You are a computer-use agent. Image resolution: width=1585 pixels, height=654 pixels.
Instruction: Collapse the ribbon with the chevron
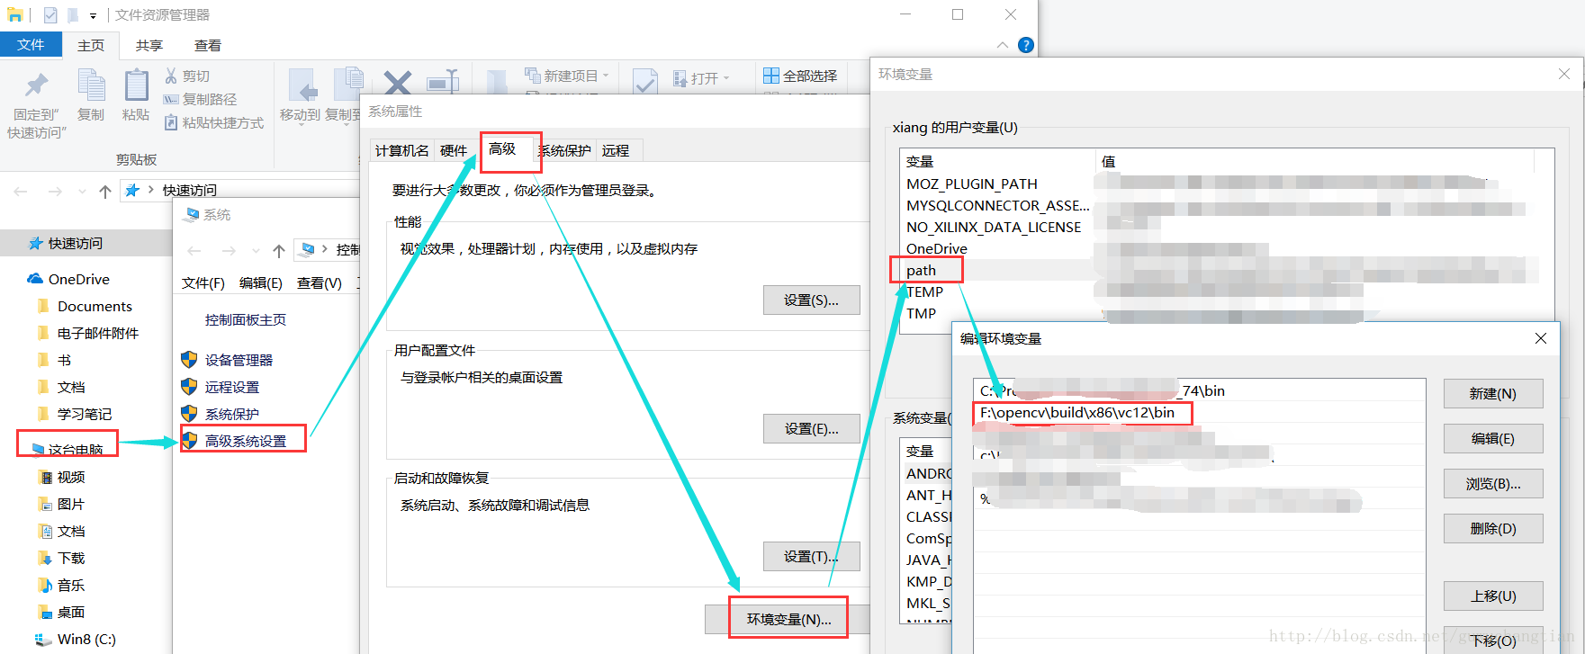(1002, 45)
